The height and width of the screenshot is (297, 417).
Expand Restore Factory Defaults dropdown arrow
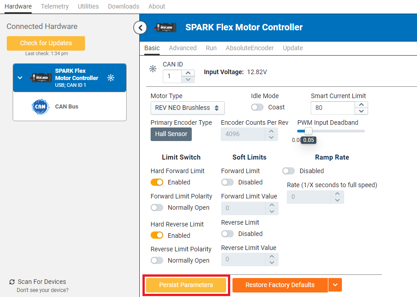[x=335, y=285]
